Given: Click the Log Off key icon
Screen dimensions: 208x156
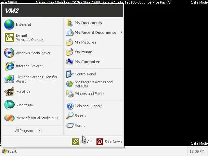Looking at the screenshot, I should coord(75,142).
